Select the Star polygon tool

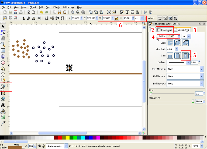pyautogui.click(x=3, y=69)
